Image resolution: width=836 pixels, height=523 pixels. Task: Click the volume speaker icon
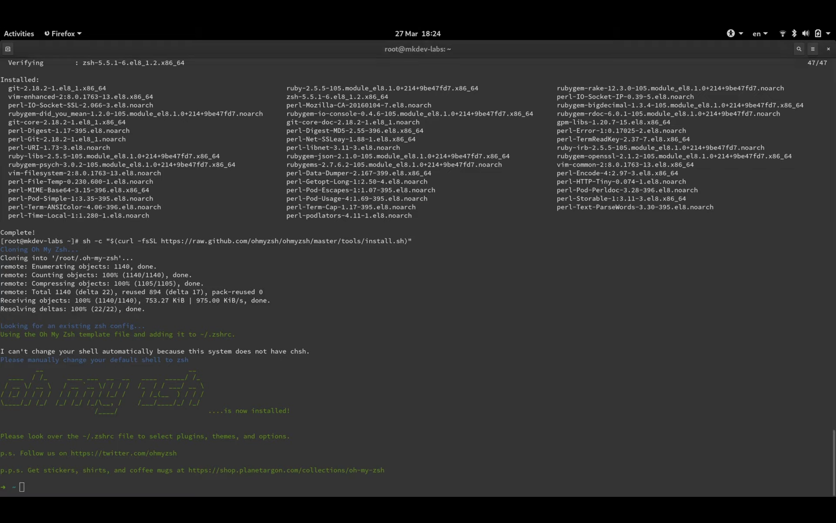pos(806,33)
